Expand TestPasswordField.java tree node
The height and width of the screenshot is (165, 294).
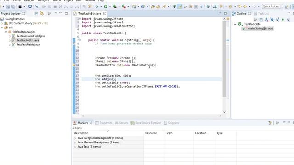pyautogui.click(x=10, y=36)
